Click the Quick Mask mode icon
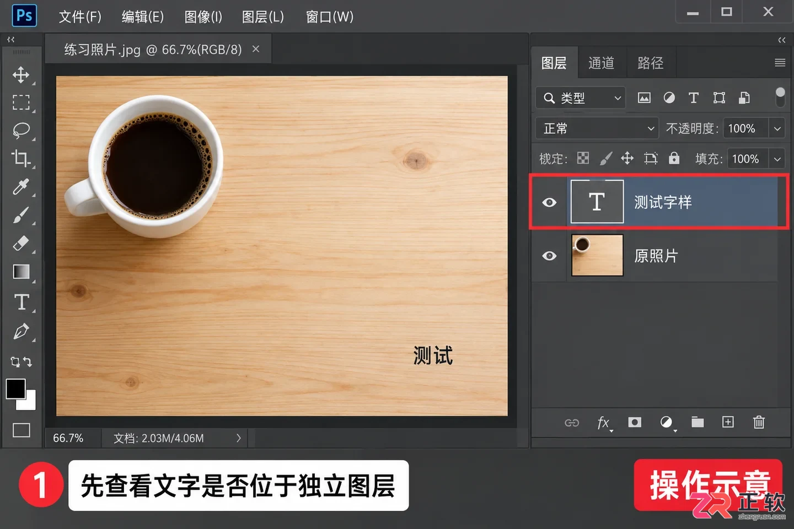 [21, 430]
